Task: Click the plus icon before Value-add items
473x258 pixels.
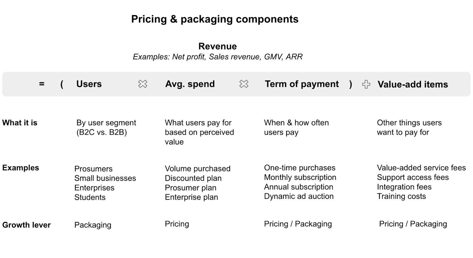Action: [x=366, y=84]
